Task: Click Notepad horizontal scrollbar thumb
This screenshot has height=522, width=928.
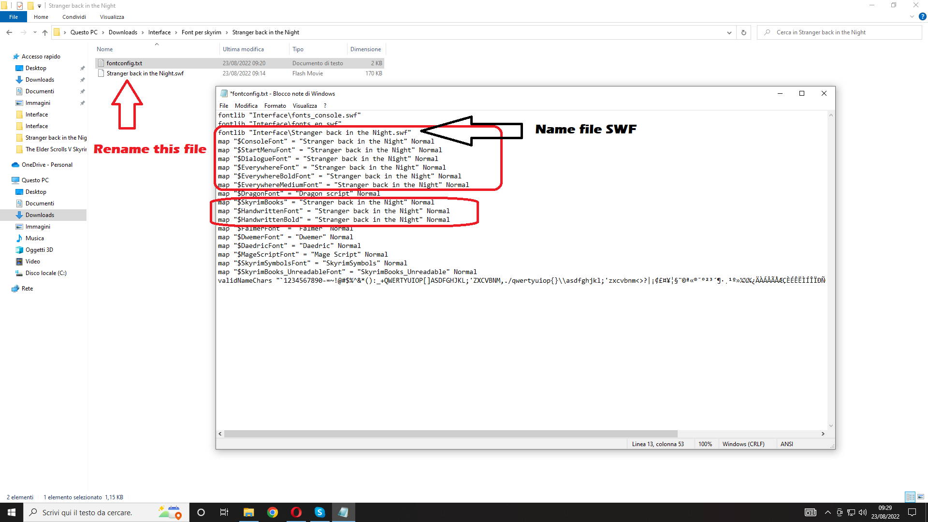Action: click(x=450, y=434)
